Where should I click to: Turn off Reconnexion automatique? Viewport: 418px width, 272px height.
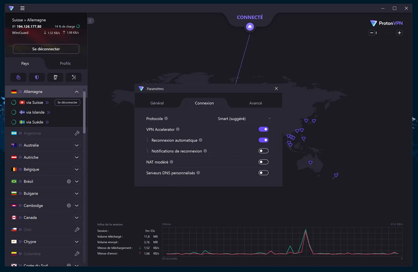tap(263, 140)
